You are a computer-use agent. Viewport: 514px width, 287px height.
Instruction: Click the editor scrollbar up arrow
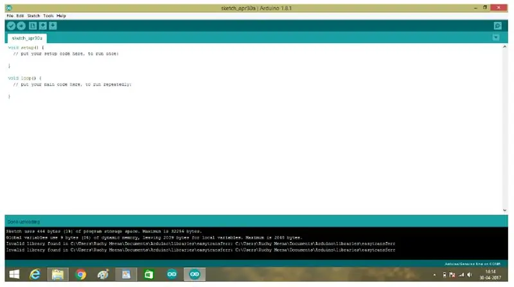pyautogui.click(x=505, y=47)
